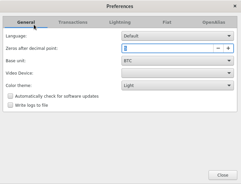Click the plus button for decimal zeros
The height and width of the screenshot is (184, 241).
coord(228,48)
